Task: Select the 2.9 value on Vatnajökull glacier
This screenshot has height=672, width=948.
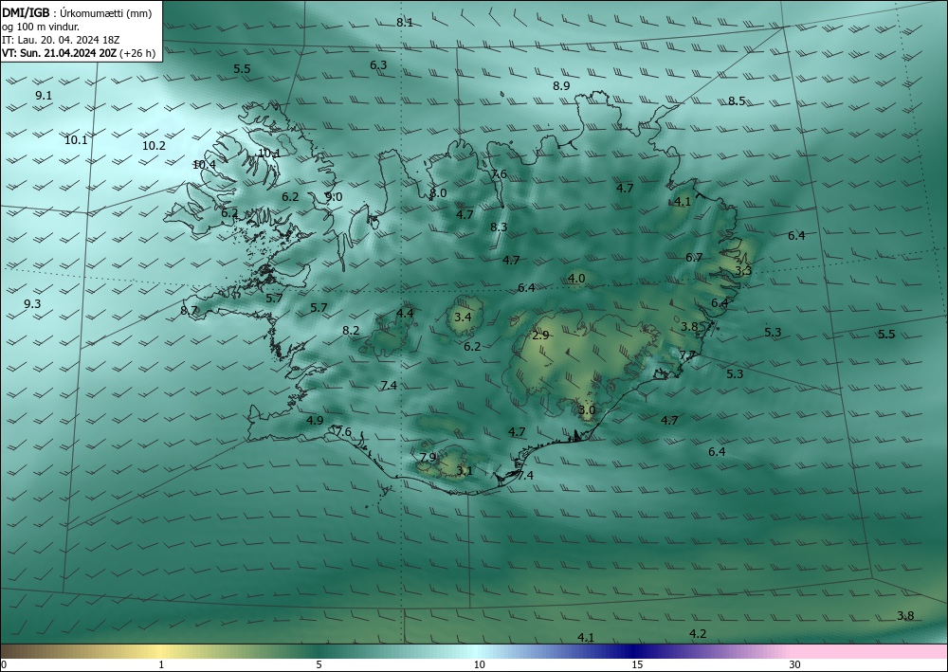Action: tap(540, 336)
